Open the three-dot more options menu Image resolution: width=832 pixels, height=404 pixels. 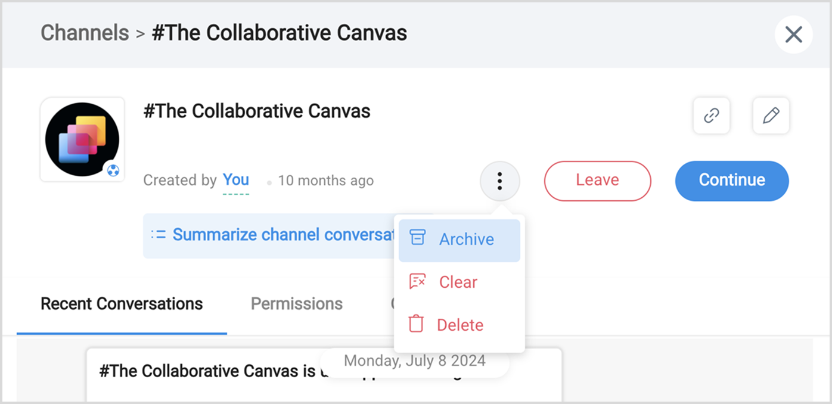[x=499, y=181]
